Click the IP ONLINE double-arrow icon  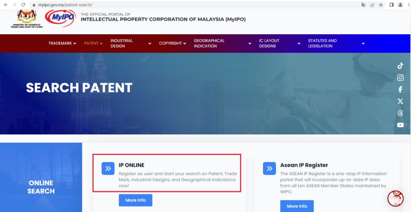pyautogui.click(x=108, y=168)
